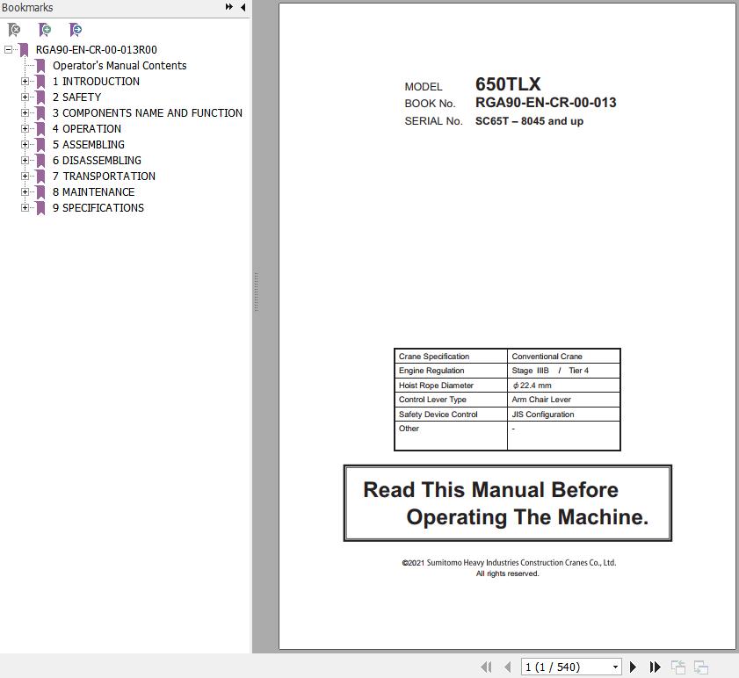Open the page number dropdown arrow
The width and height of the screenshot is (739, 678).
tap(615, 667)
